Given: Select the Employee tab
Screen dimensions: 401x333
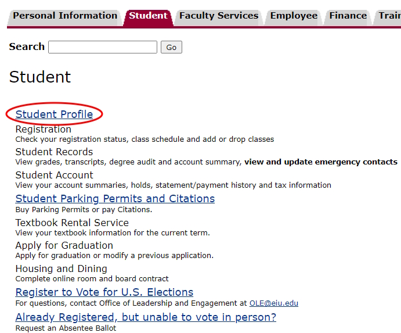Looking at the screenshot, I should (294, 16).
